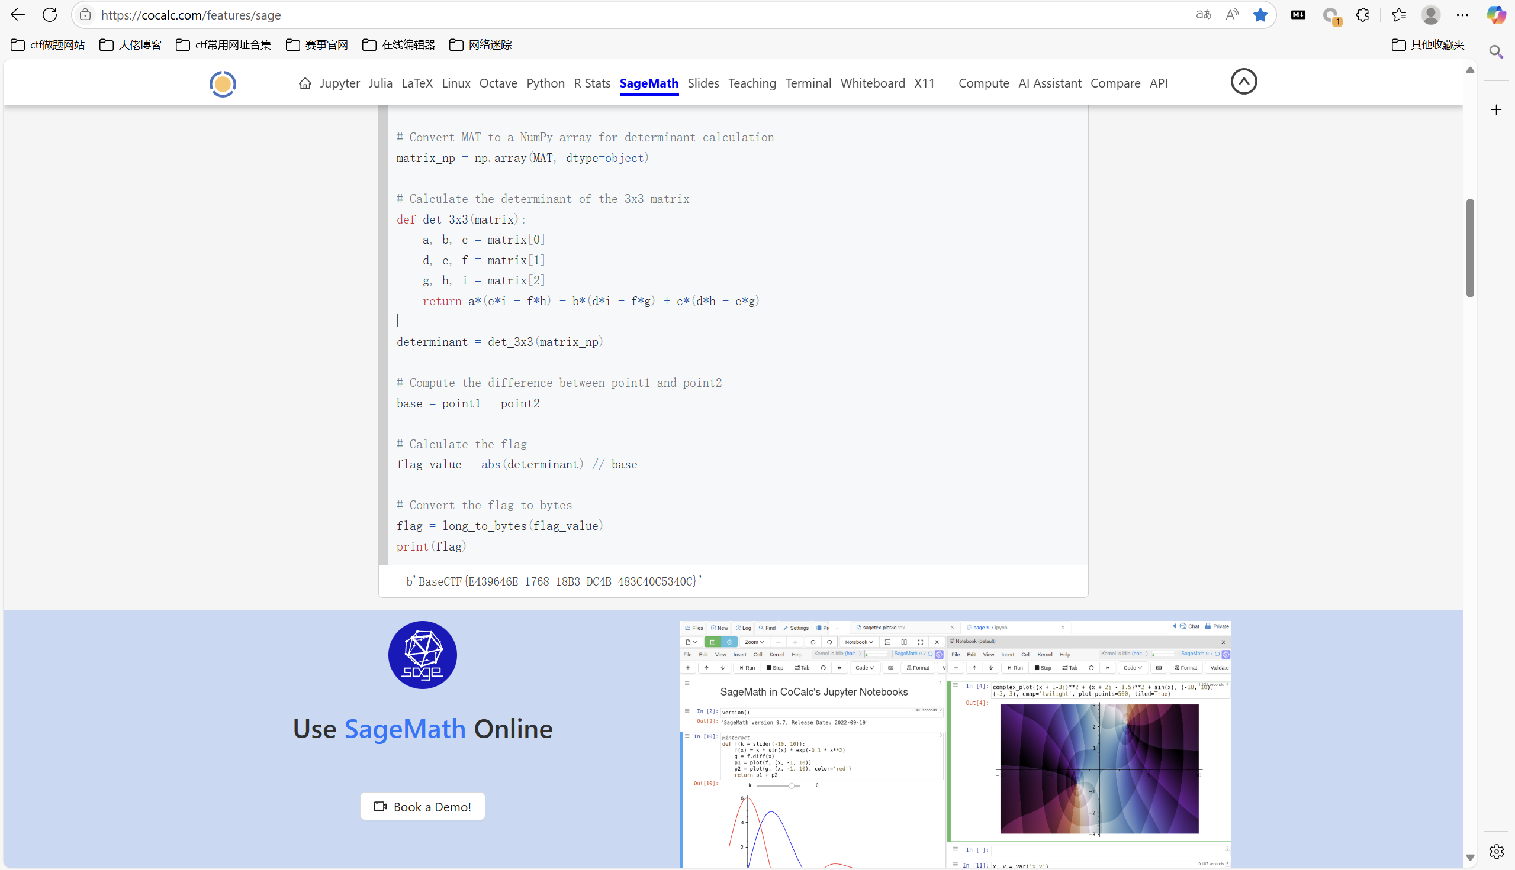
Task: Open the Compute page
Action: 984,83
